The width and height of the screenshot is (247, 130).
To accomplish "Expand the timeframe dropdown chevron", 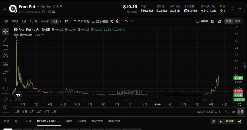I will [x=61, y=21].
